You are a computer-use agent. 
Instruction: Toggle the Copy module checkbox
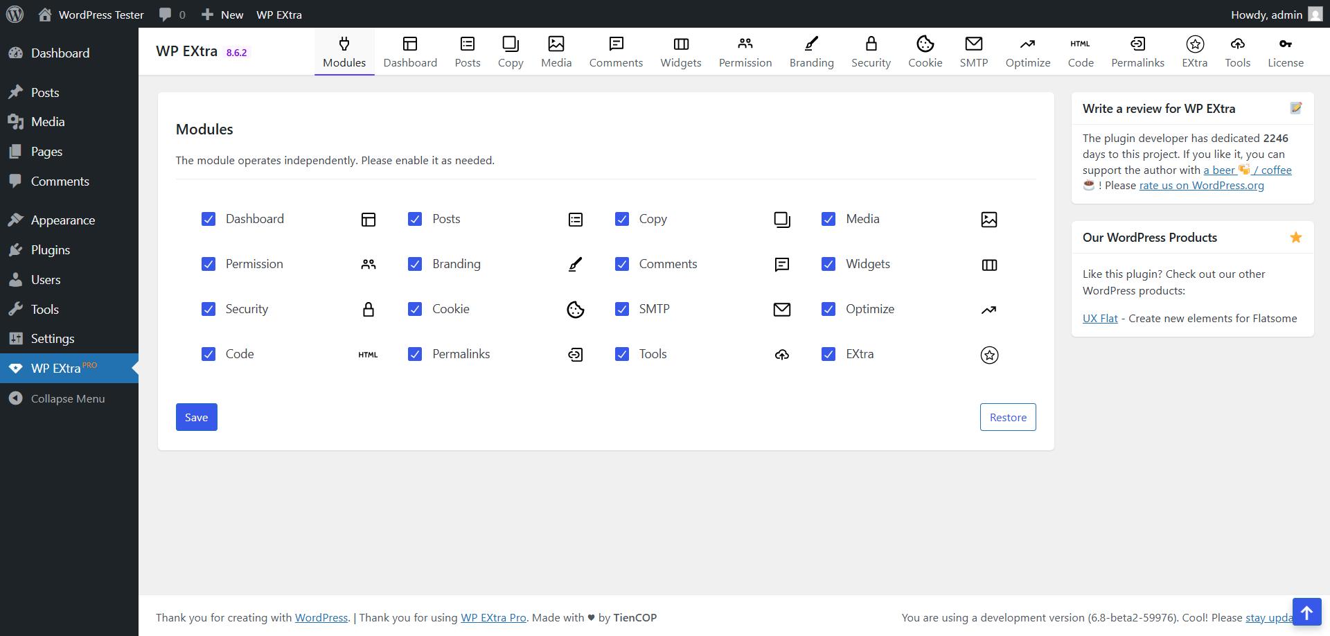621,219
